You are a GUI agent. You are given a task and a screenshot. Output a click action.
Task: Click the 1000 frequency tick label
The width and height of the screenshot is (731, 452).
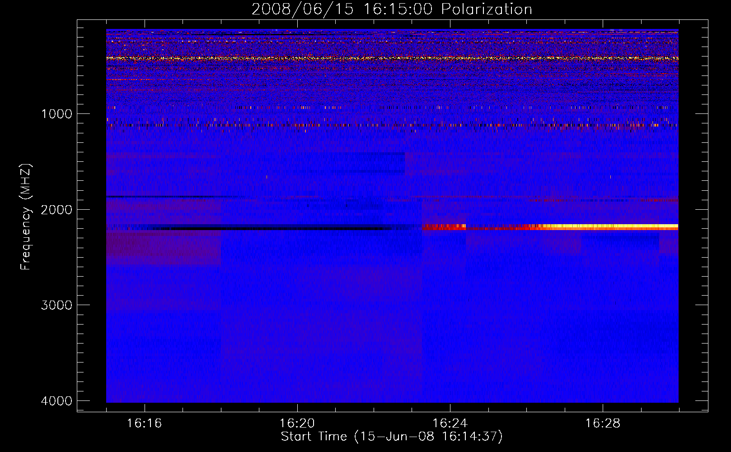[x=57, y=114]
